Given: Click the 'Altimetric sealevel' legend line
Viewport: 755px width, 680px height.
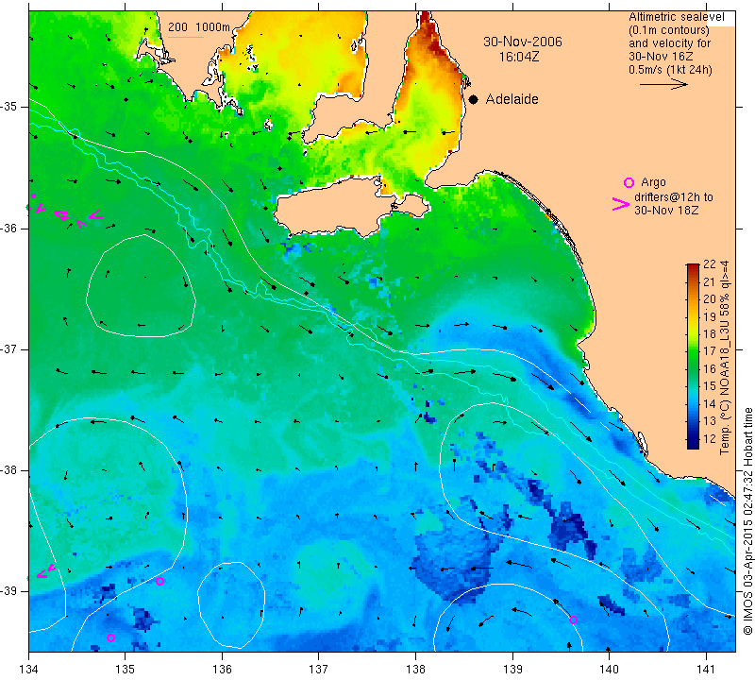Looking at the screenshot, I should coord(676,17).
